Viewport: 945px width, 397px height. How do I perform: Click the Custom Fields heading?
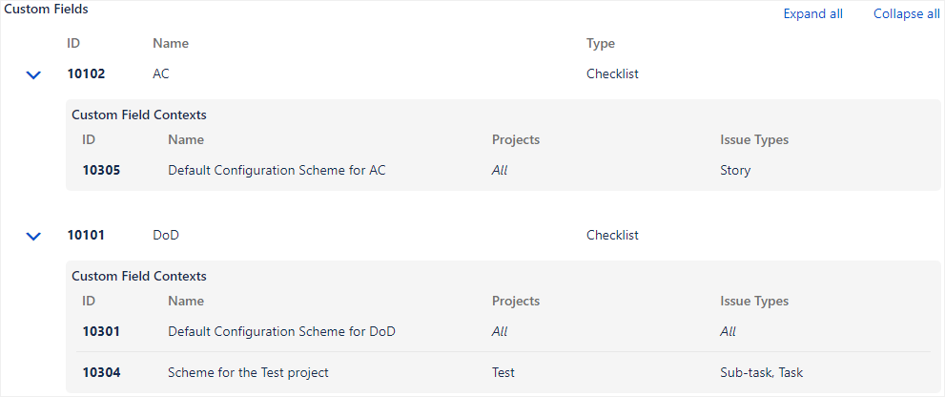pyautogui.click(x=47, y=9)
